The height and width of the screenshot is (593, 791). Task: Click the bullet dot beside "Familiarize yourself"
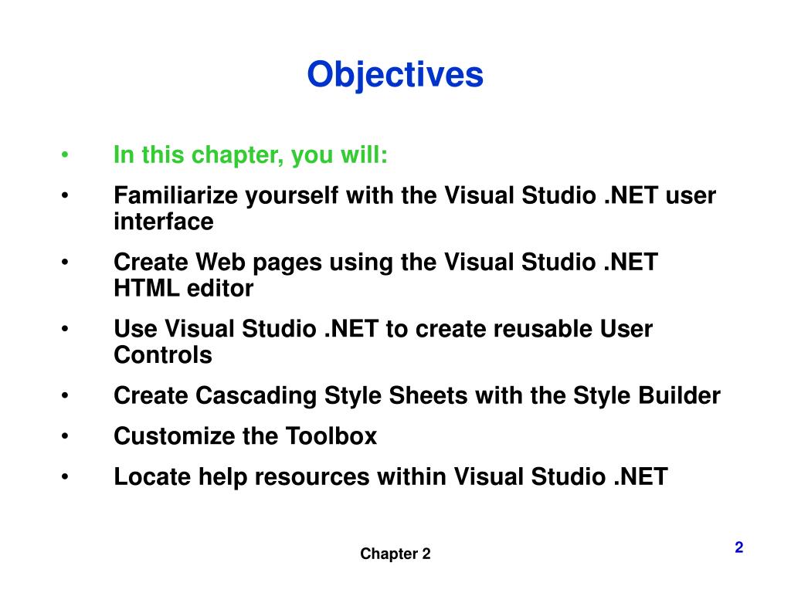66,197
